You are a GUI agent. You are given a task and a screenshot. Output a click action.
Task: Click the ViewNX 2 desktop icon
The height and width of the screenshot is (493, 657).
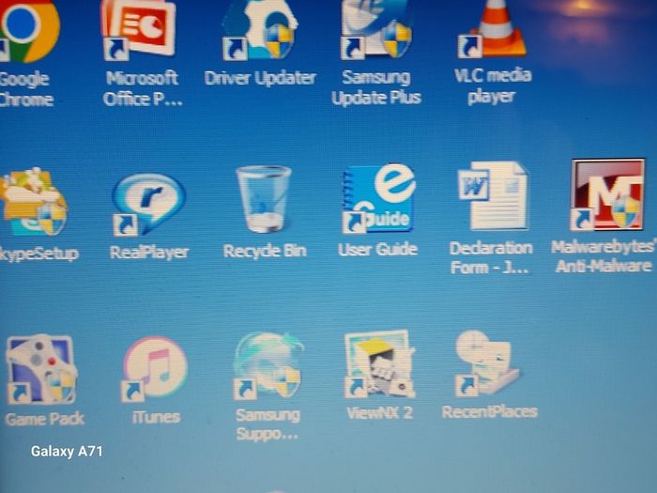(x=379, y=364)
